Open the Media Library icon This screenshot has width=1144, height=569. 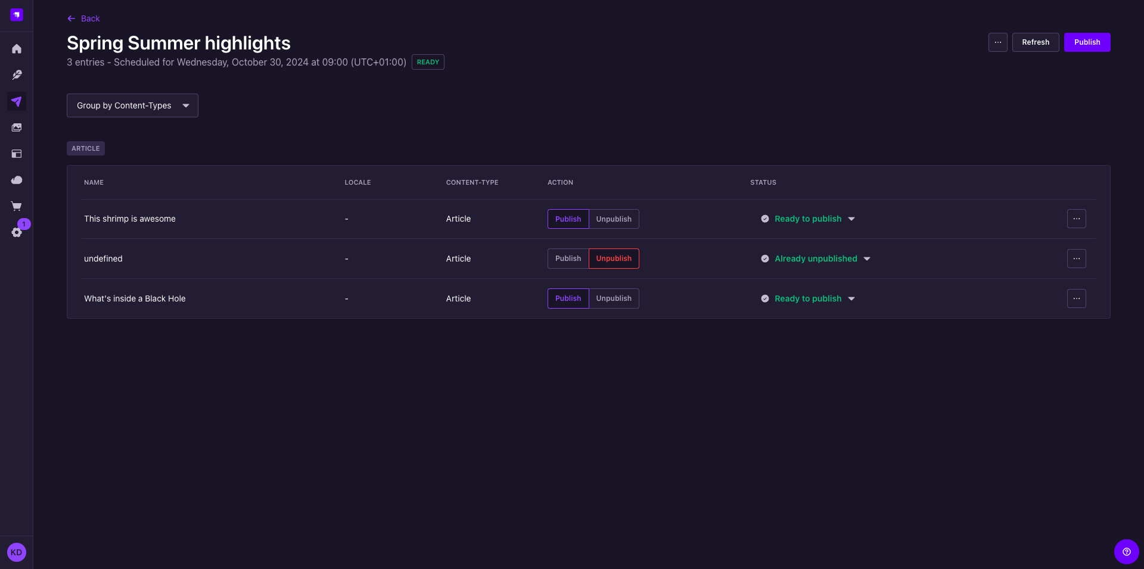pyautogui.click(x=17, y=128)
